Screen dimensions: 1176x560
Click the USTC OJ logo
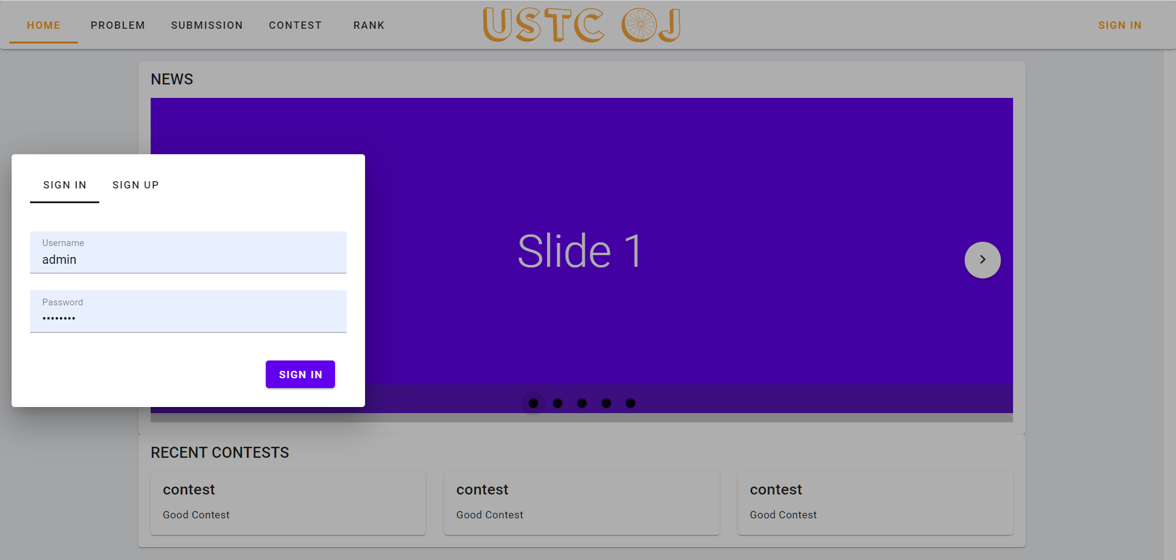[581, 24]
